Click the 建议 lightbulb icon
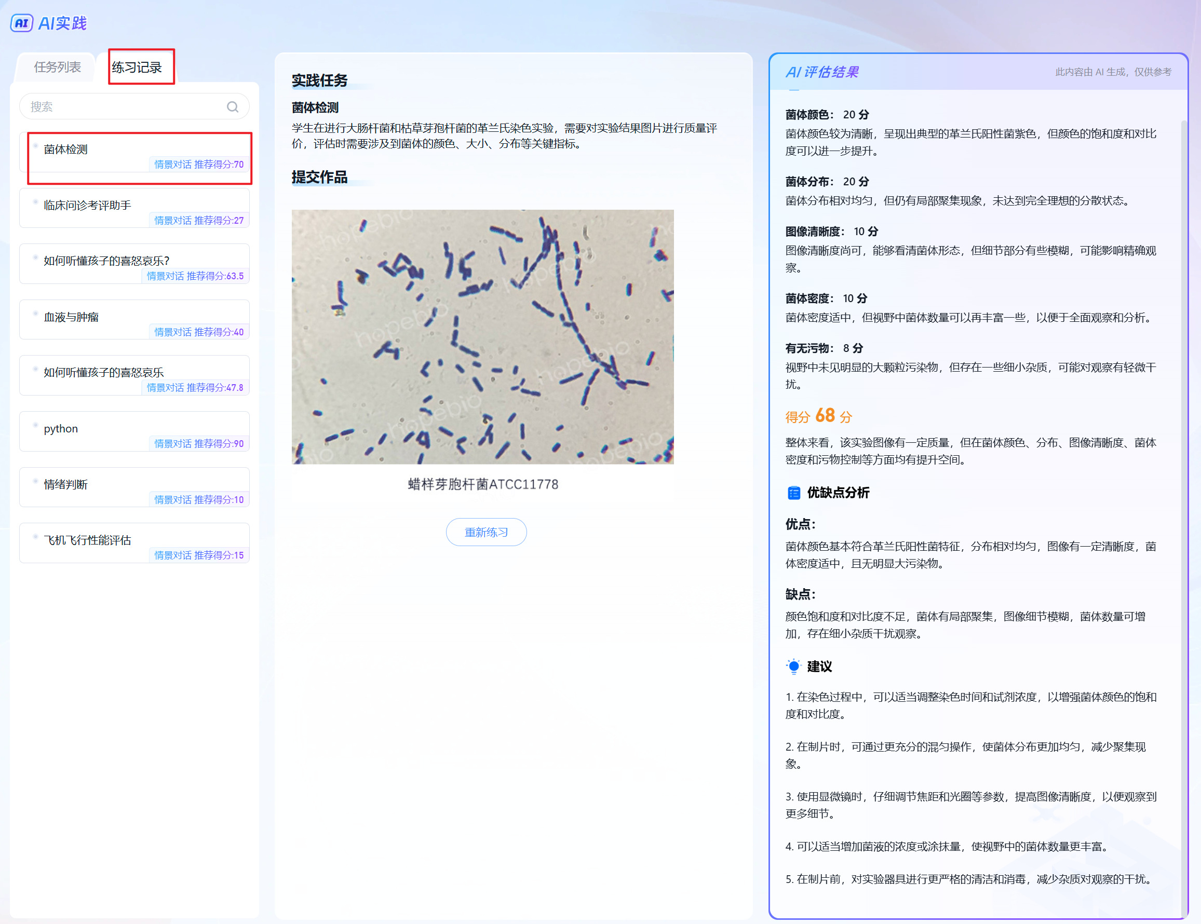The width and height of the screenshot is (1201, 924). 793,667
